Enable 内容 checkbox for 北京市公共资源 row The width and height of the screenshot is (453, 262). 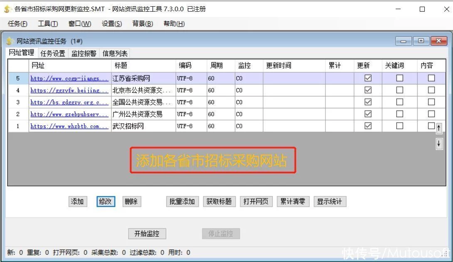point(431,90)
